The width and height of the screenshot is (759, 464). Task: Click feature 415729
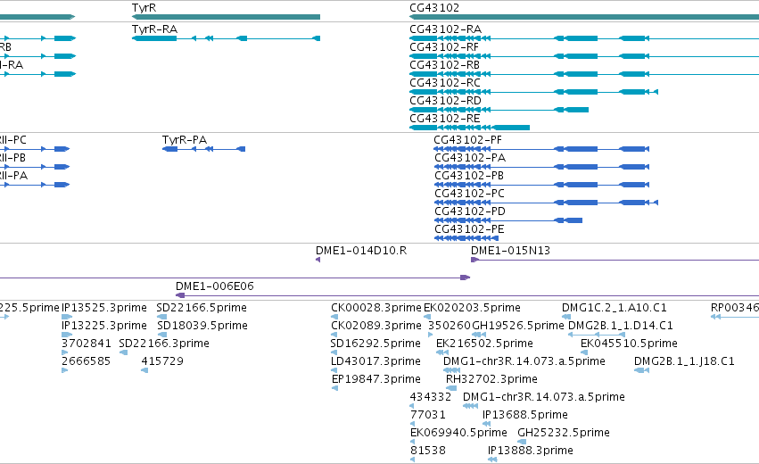[x=162, y=361]
